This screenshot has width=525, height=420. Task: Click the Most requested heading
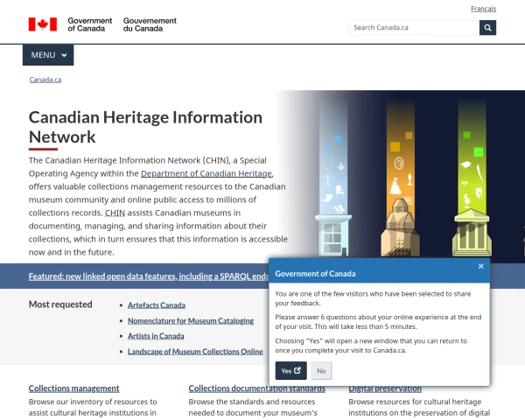pyautogui.click(x=60, y=304)
